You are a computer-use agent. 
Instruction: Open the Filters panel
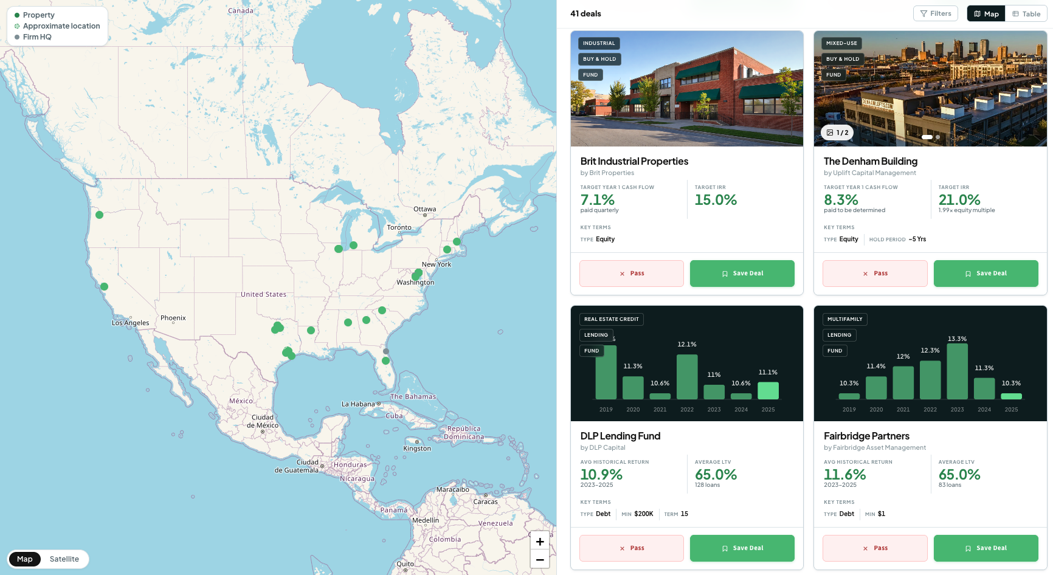tap(935, 13)
